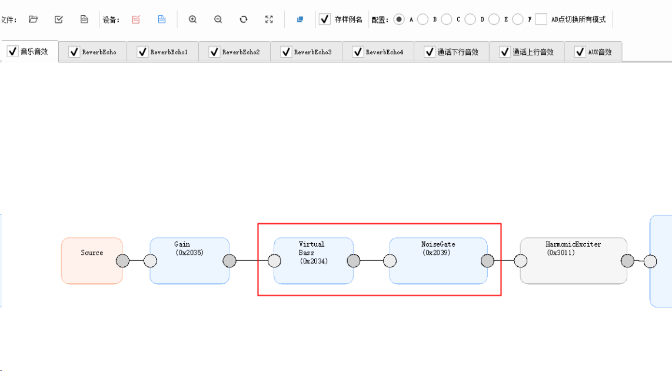Select configuration A radio button
The height and width of the screenshot is (371, 672).
click(399, 19)
